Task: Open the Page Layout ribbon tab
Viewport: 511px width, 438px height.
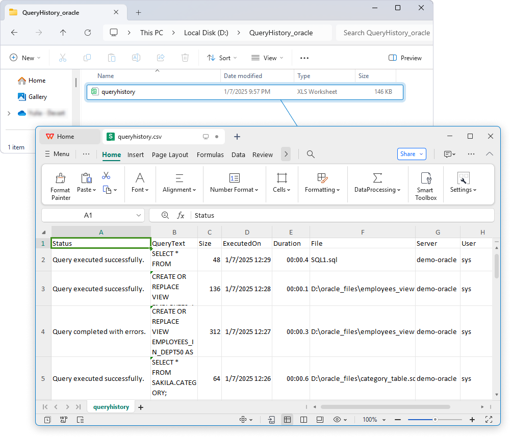Action: [x=170, y=155]
